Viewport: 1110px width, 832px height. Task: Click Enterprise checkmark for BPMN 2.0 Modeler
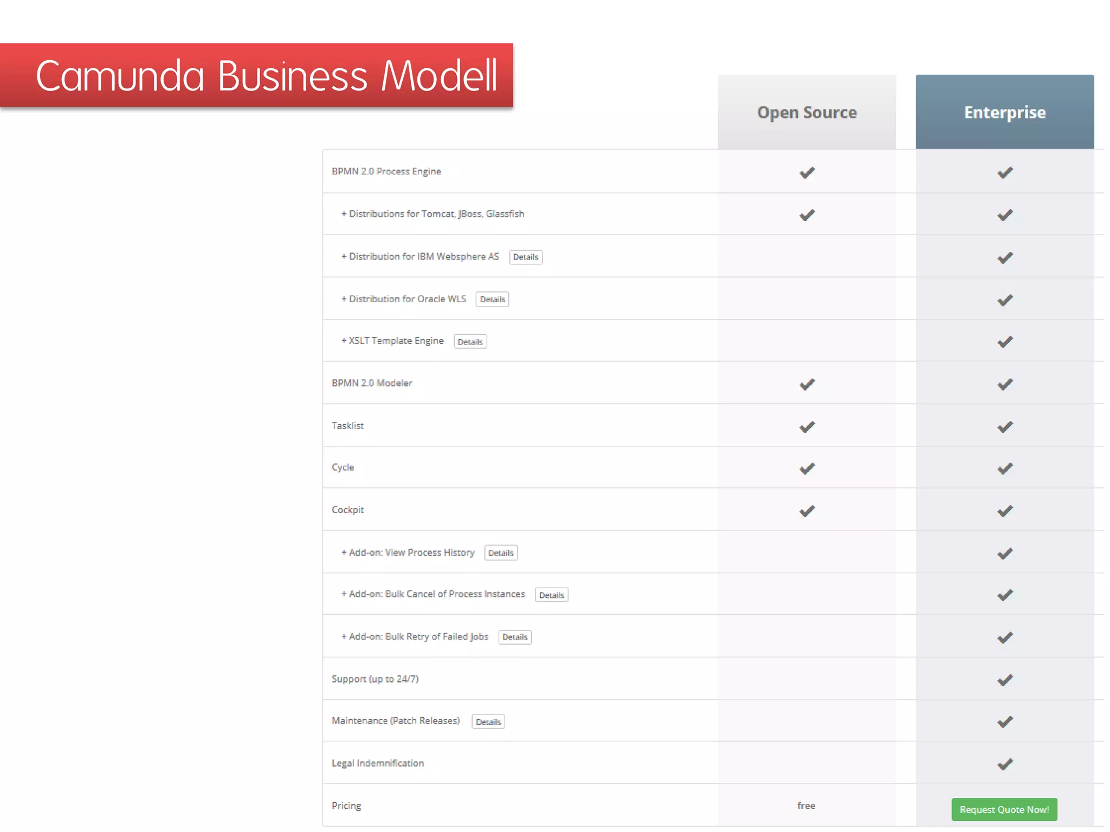[1005, 385]
